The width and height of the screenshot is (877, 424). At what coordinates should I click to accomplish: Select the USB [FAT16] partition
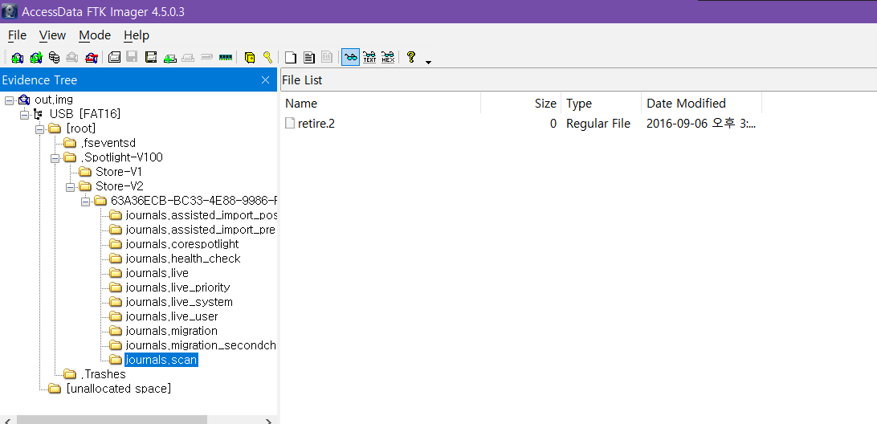pyautogui.click(x=85, y=114)
